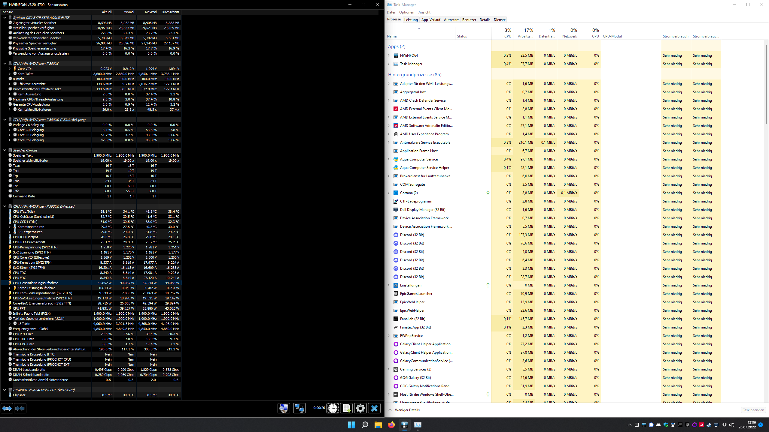Click the shrink columns arrows icon

[x=20, y=408]
